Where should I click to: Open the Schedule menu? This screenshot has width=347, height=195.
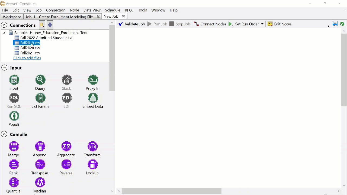[x=113, y=10]
